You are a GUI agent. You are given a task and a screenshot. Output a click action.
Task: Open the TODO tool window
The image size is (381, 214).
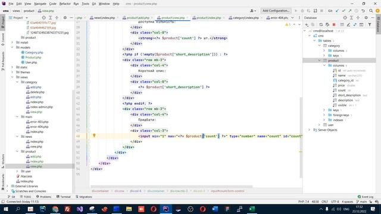pyautogui.click(x=26, y=197)
